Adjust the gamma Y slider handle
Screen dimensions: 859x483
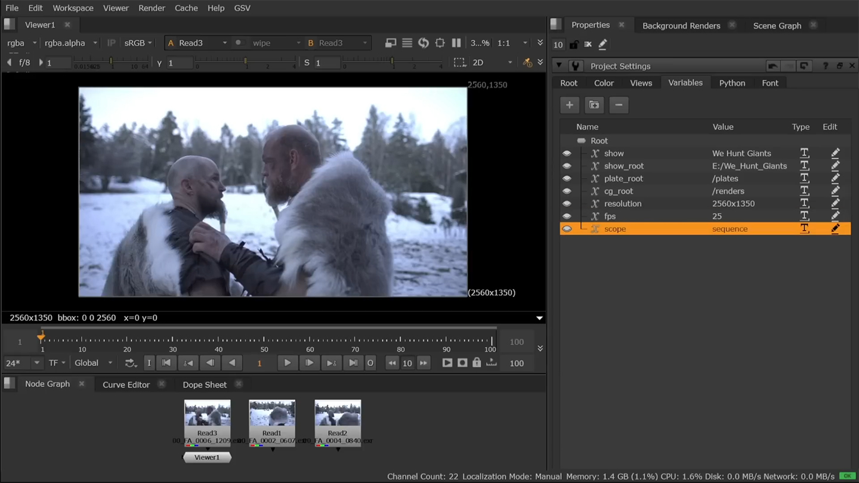point(245,61)
